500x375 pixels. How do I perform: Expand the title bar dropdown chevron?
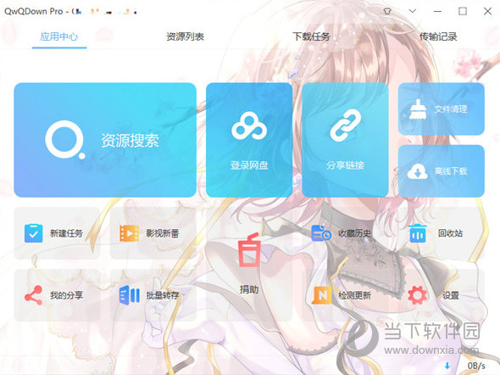pos(413,11)
